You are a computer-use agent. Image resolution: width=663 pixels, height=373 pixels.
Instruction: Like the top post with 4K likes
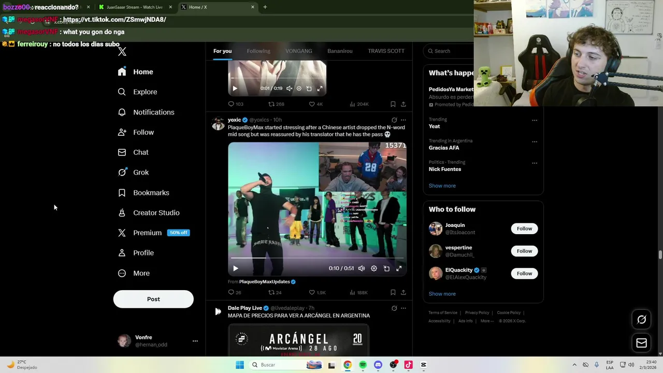tap(316, 104)
